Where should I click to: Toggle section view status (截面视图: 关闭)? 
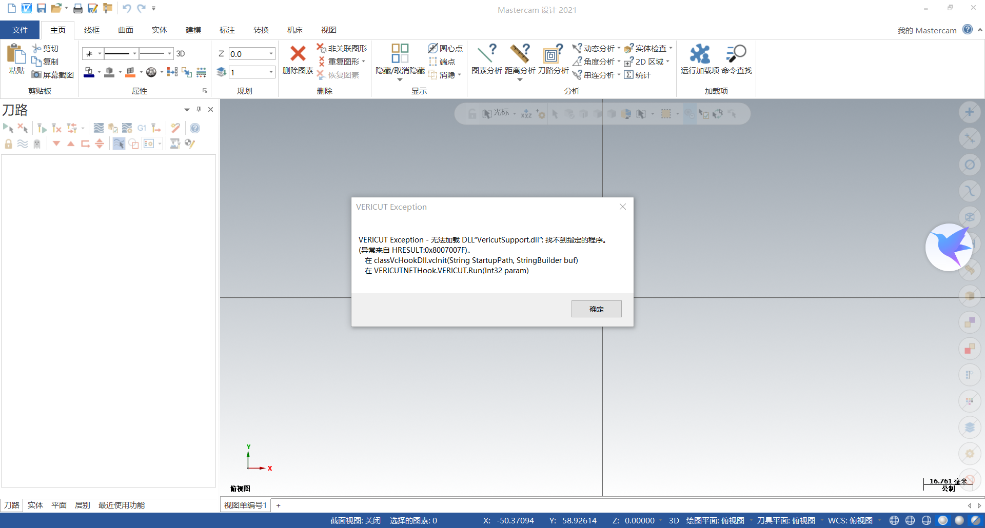click(x=355, y=520)
